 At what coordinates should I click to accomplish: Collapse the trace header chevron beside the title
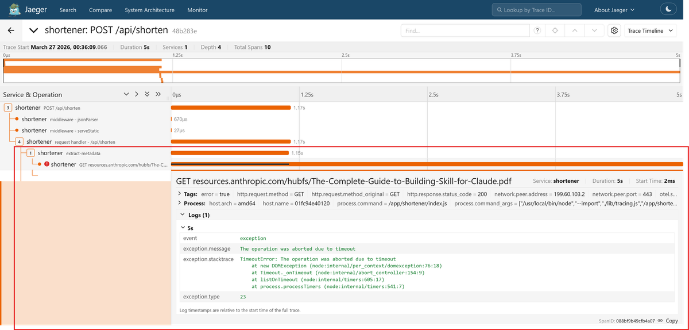33,30
